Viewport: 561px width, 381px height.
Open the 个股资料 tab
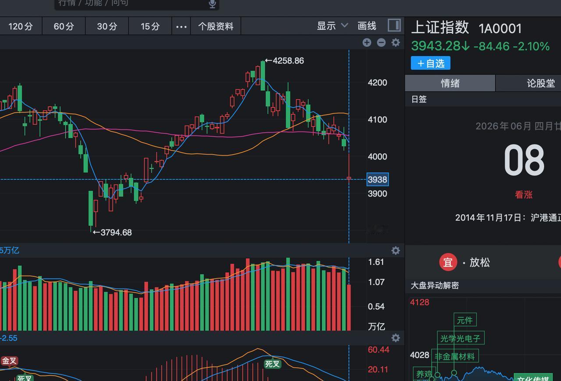click(216, 26)
